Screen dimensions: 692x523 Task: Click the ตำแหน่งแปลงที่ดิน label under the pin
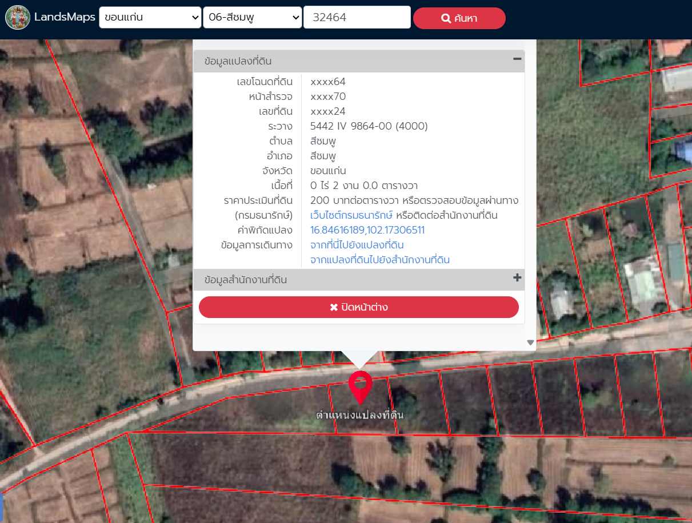click(x=360, y=415)
